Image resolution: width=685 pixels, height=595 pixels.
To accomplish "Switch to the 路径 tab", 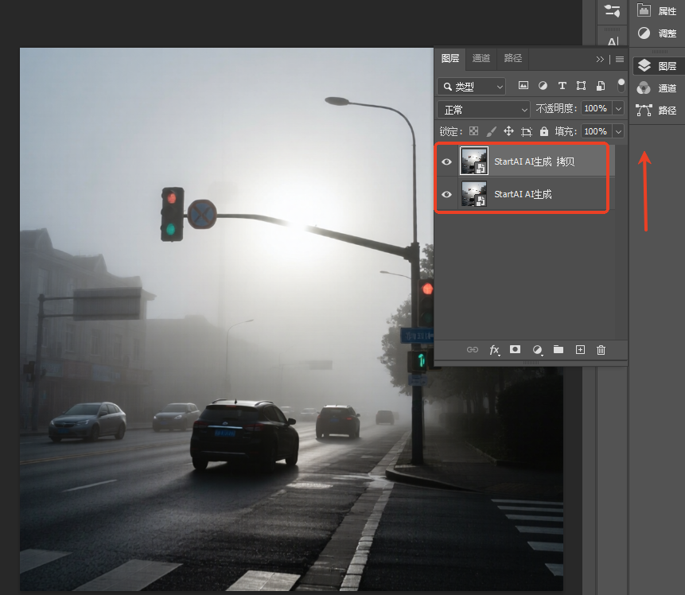I will pos(513,59).
